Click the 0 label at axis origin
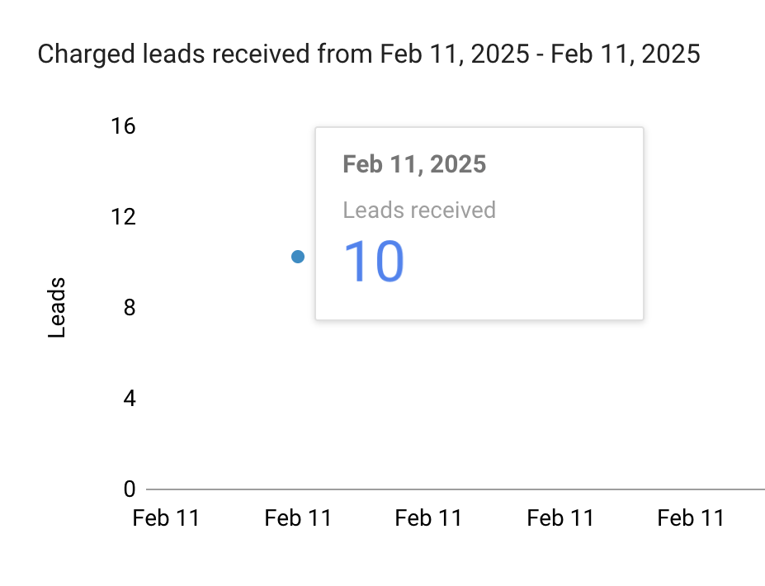This screenshot has height=586, width=765. [x=130, y=489]
